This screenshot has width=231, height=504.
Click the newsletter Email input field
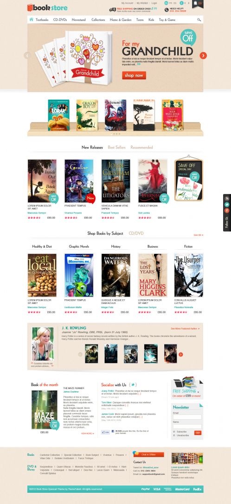pos(187,417)
